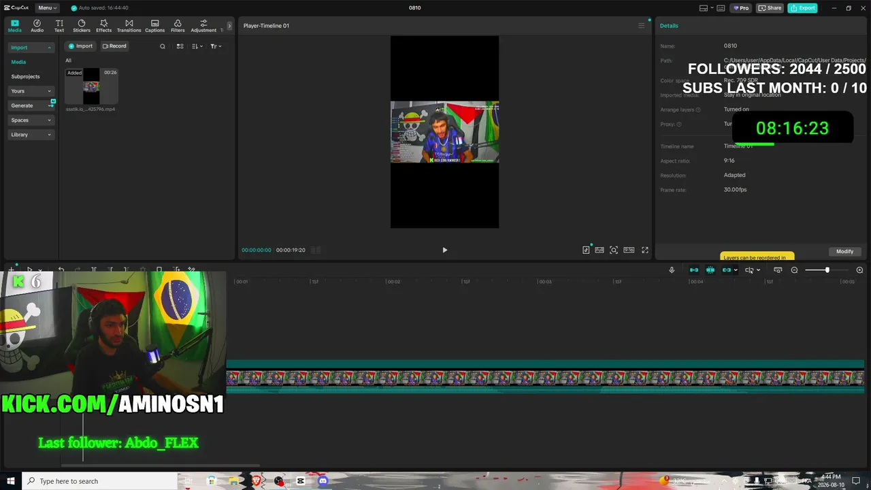871x490 pixels.
Task: Open the linkage options dropdown arrow
Action: (736, 270)
